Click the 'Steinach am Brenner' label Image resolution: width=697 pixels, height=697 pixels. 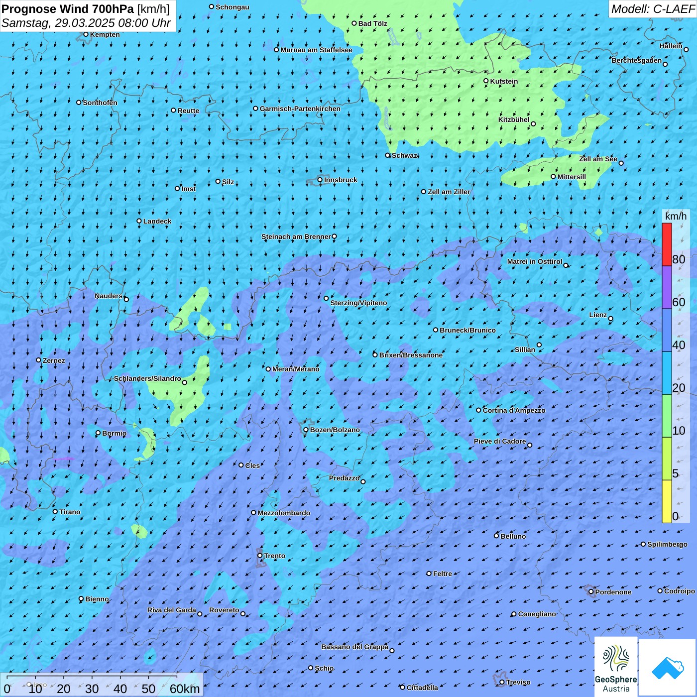pyautogui.click(x=296, y=236)
